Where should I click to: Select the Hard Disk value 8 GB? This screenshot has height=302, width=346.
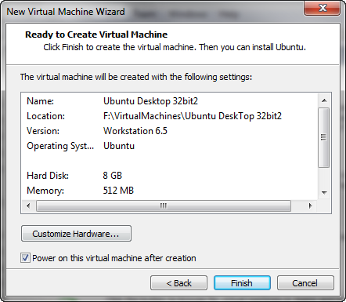(x=112, y=176)
